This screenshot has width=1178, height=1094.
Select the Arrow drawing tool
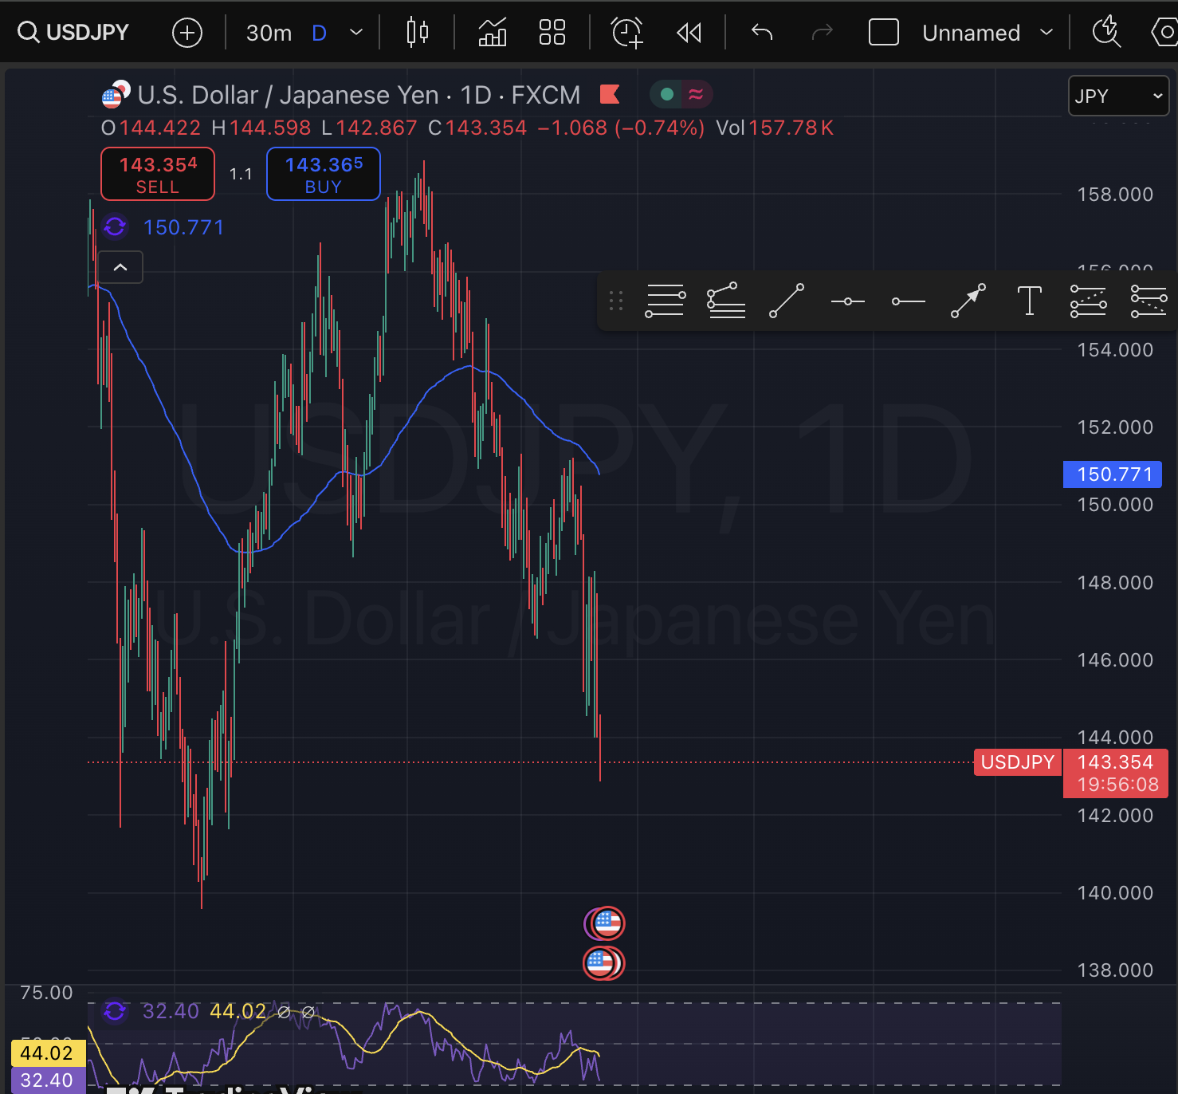[x=968, y=301]
